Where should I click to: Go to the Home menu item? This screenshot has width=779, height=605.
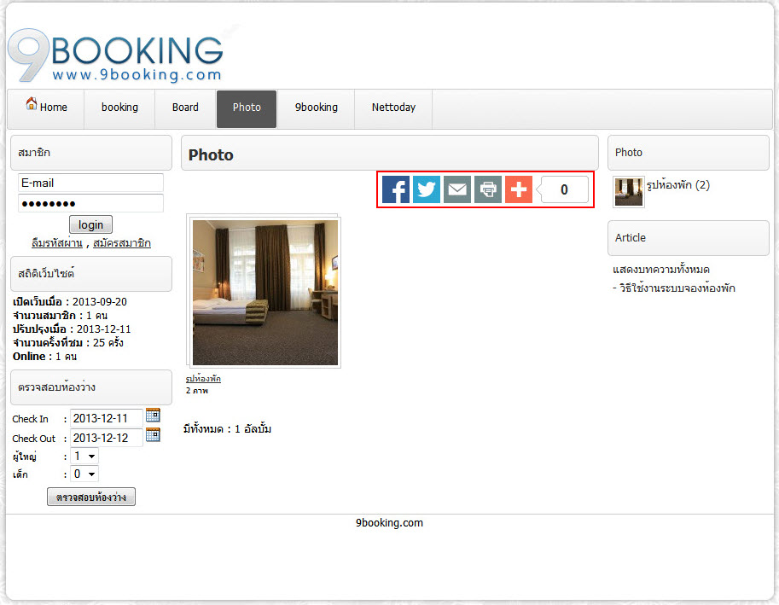point(46,108)
